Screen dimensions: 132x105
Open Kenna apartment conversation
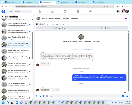[x=16, y=98]
